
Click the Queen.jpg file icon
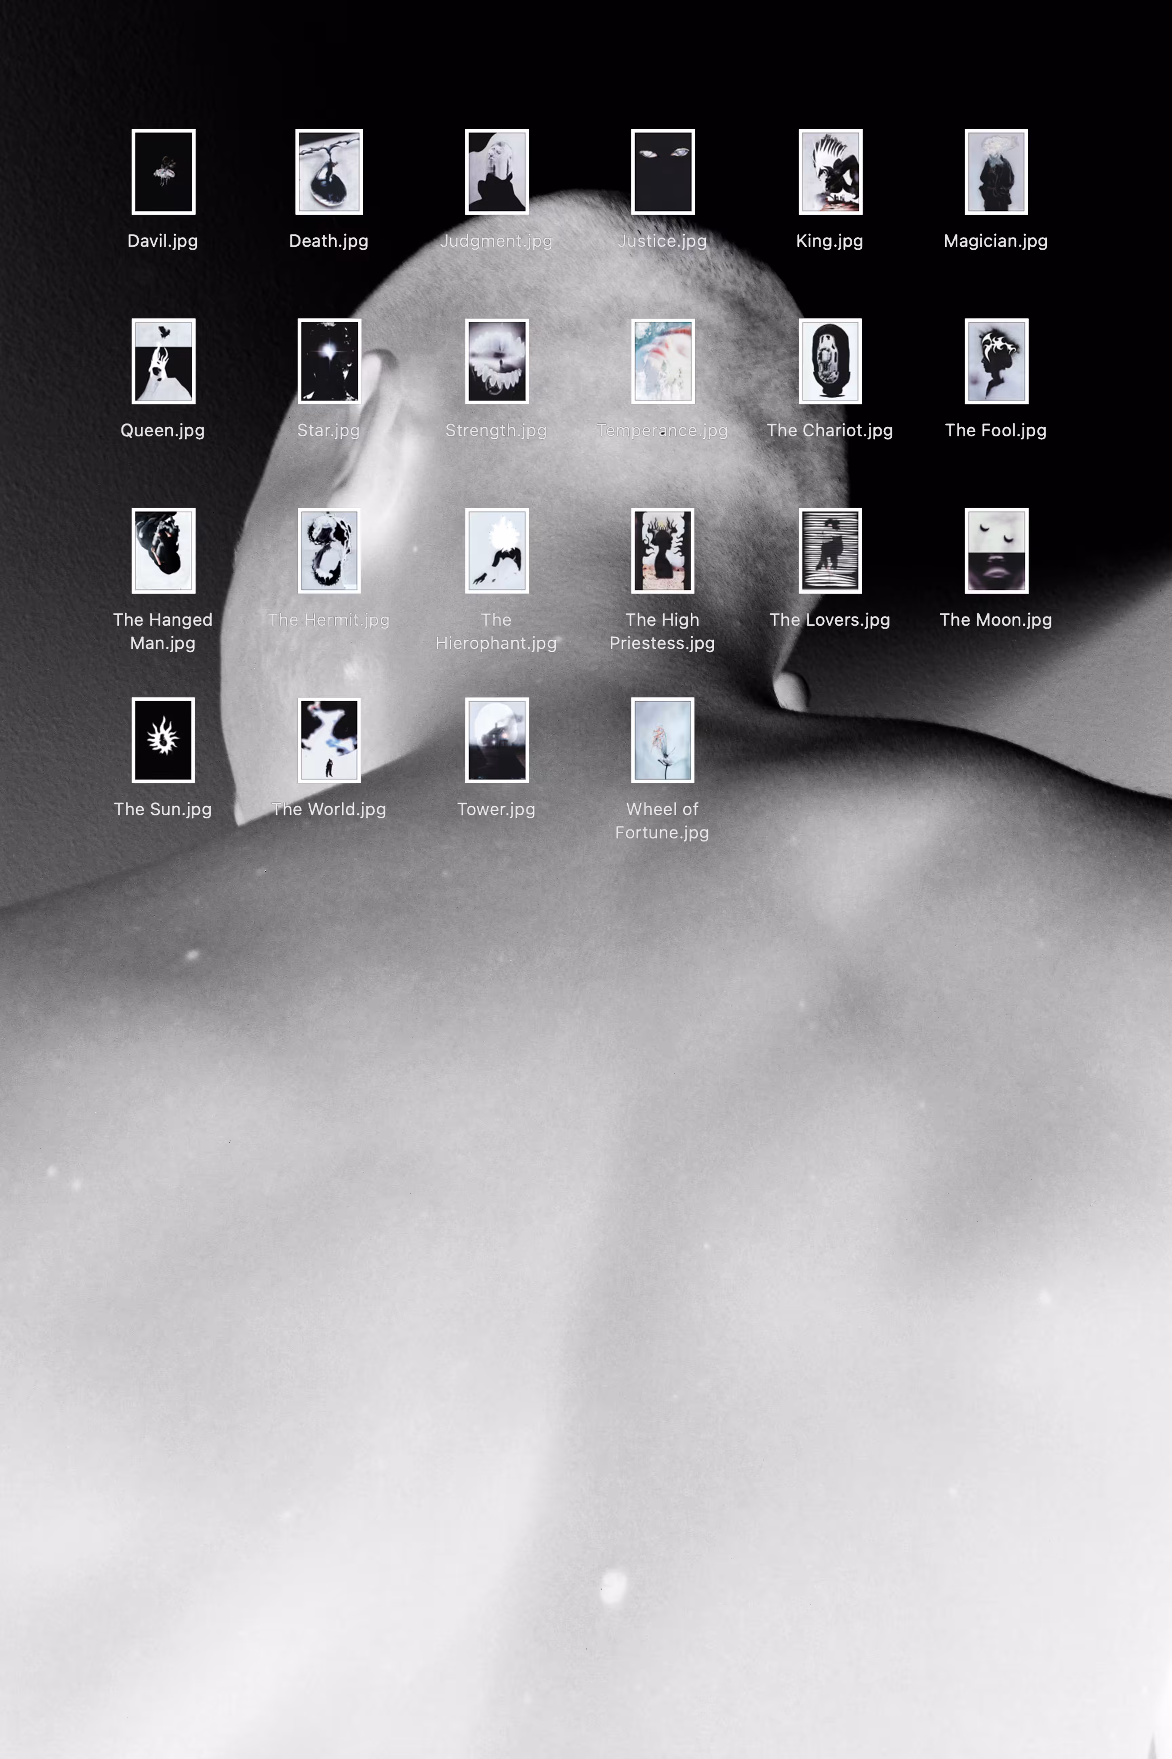163,361
